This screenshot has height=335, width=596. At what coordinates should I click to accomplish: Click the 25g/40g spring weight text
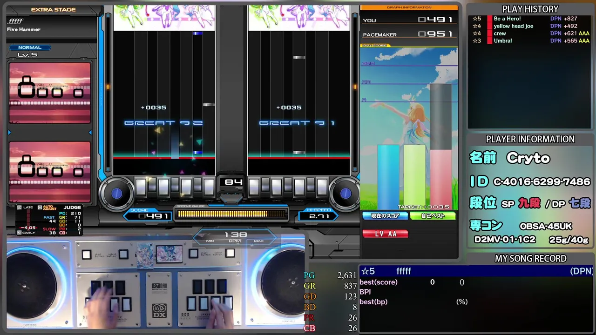pos(569,240)
